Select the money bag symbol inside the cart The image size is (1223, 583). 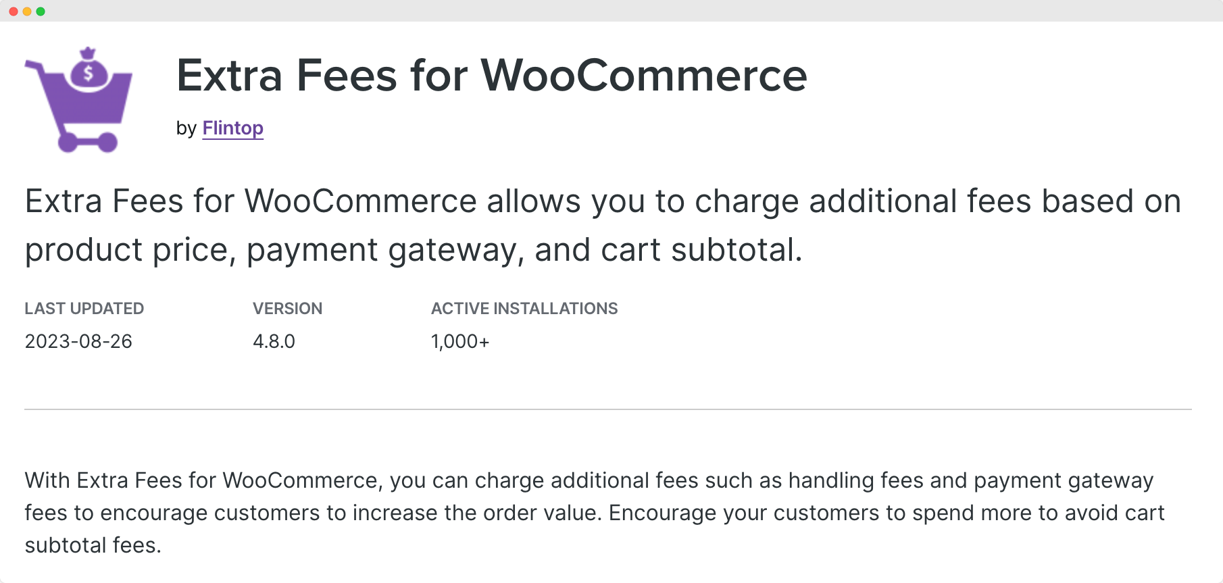(x=89, y=73)
